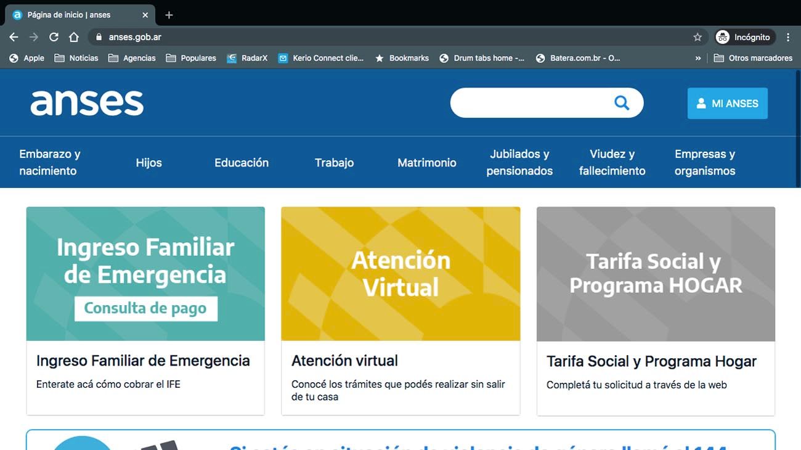Expand the Noticias bookmarks folder
Screen dimensions: 801x450
point(76,58)
